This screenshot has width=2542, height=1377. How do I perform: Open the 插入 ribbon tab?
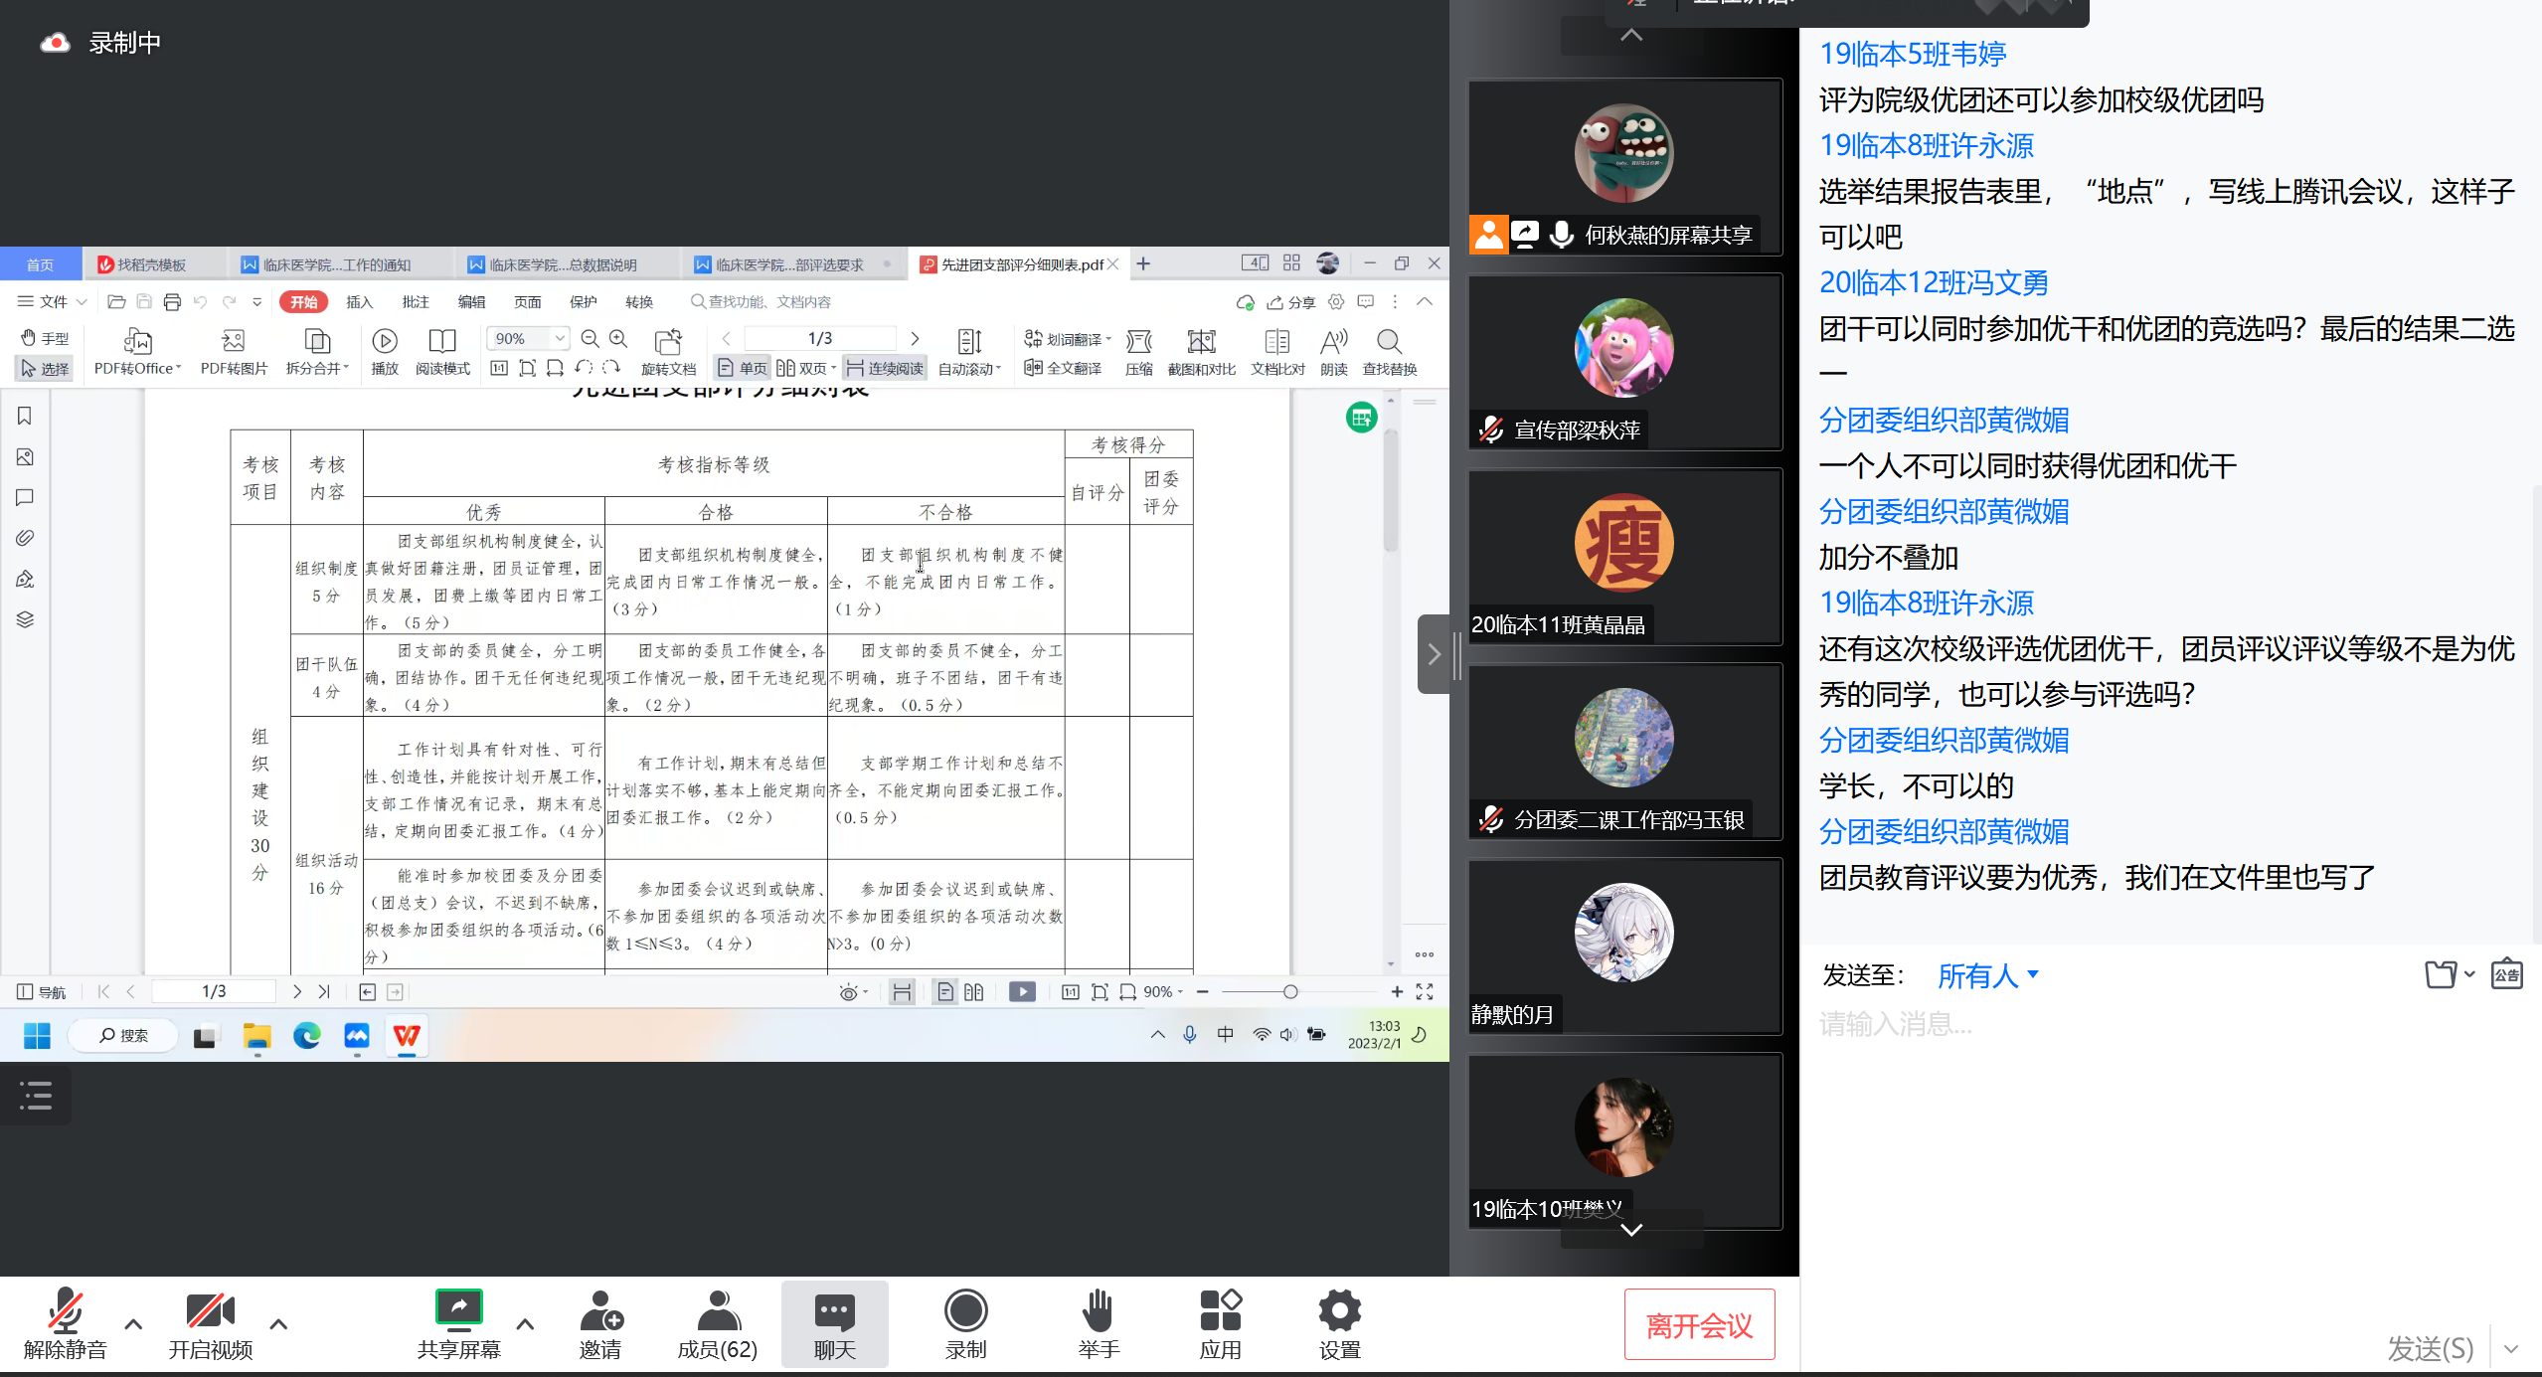(x=359, y=302)
